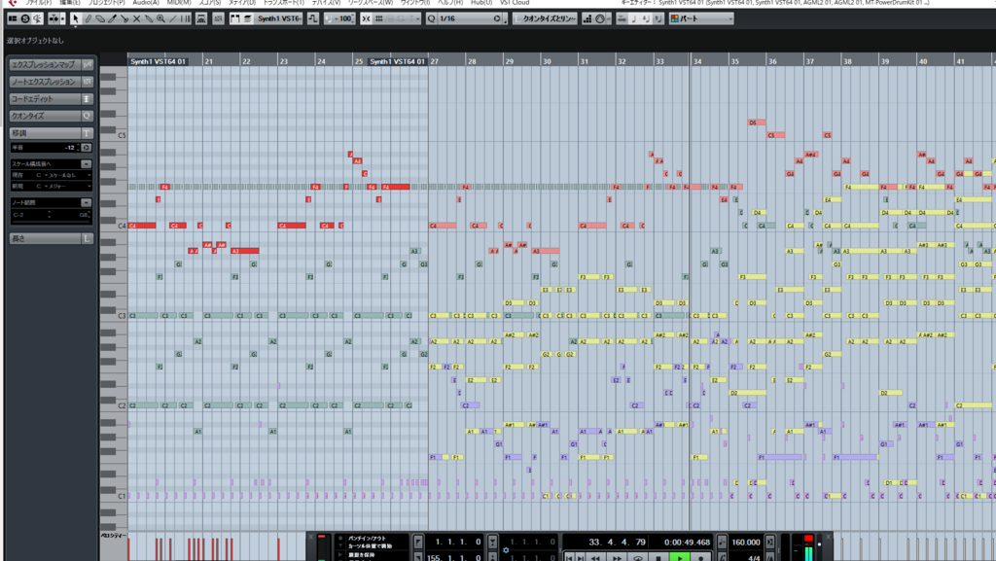Open the length quantize dropdown
Viewport: 996px width, 561px height.
pos(545,19)
